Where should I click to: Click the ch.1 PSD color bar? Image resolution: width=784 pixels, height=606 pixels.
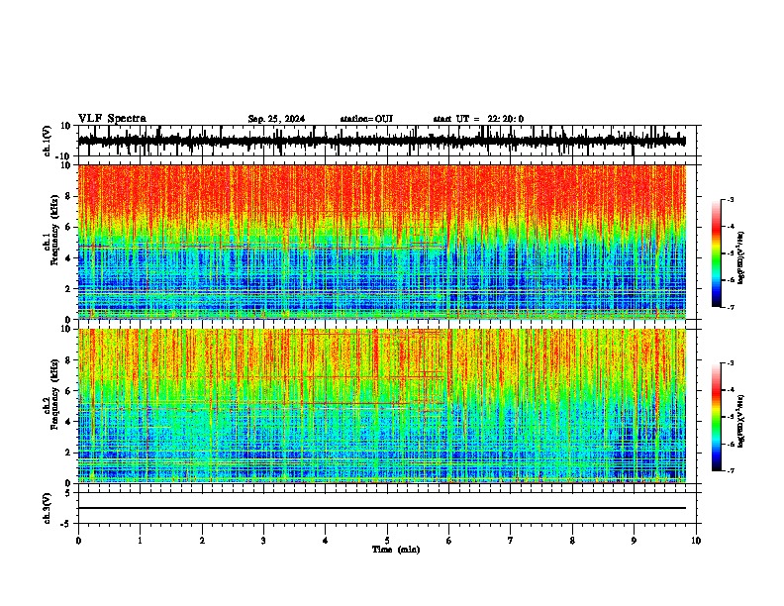coord(717,253)
